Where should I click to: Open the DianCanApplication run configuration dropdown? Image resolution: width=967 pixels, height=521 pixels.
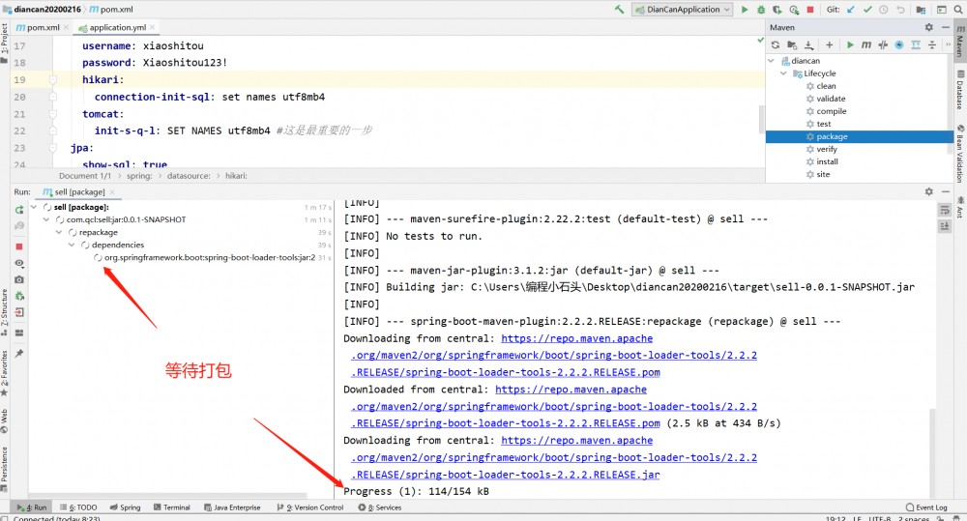tap(680, 10)
